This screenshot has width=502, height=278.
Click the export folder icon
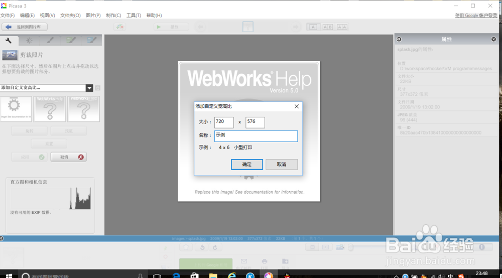point(285,261)
